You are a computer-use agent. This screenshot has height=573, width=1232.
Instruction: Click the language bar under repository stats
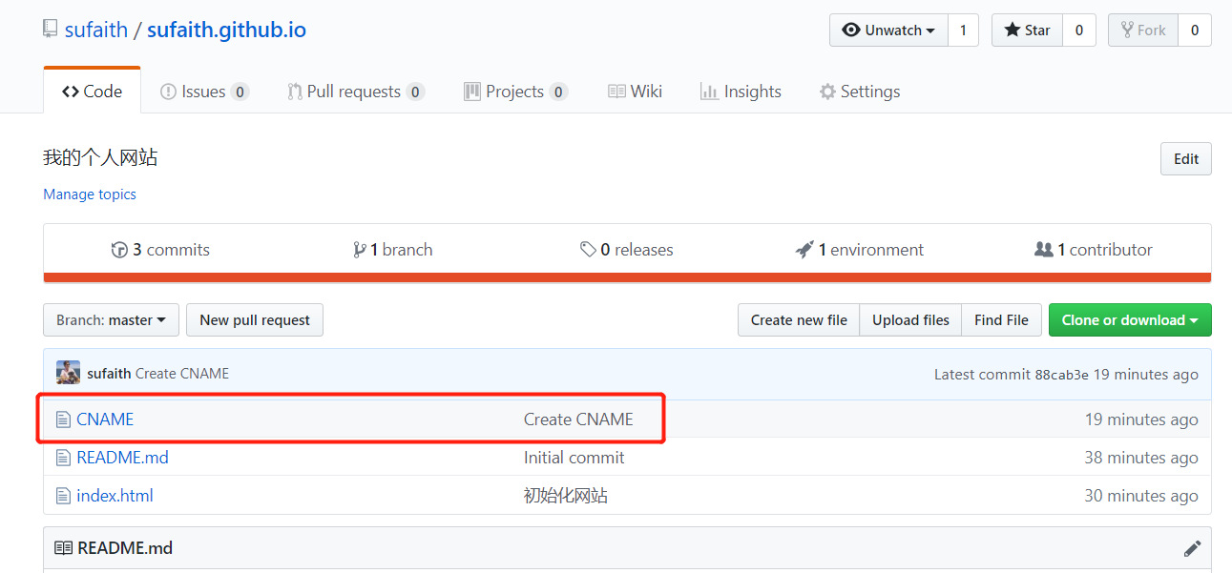pyautogui.click(x=627, y=278)
